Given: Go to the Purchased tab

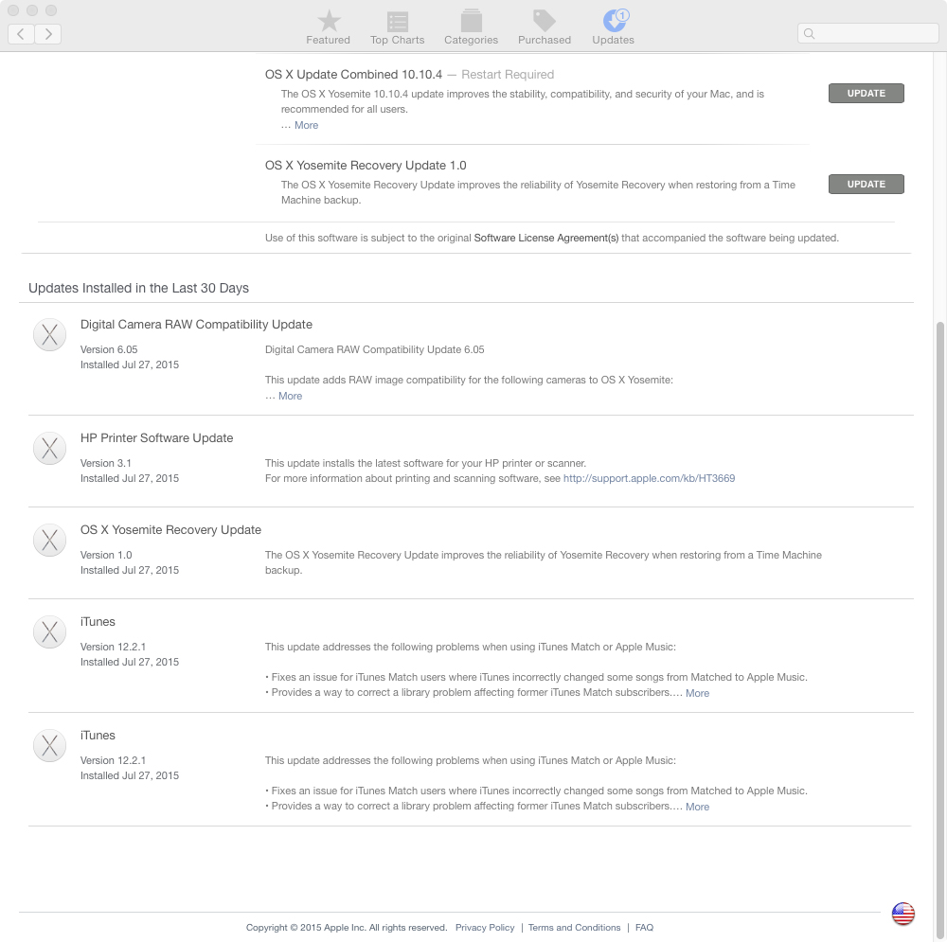Looking at the screenshot, I should (x=545, y=27).
